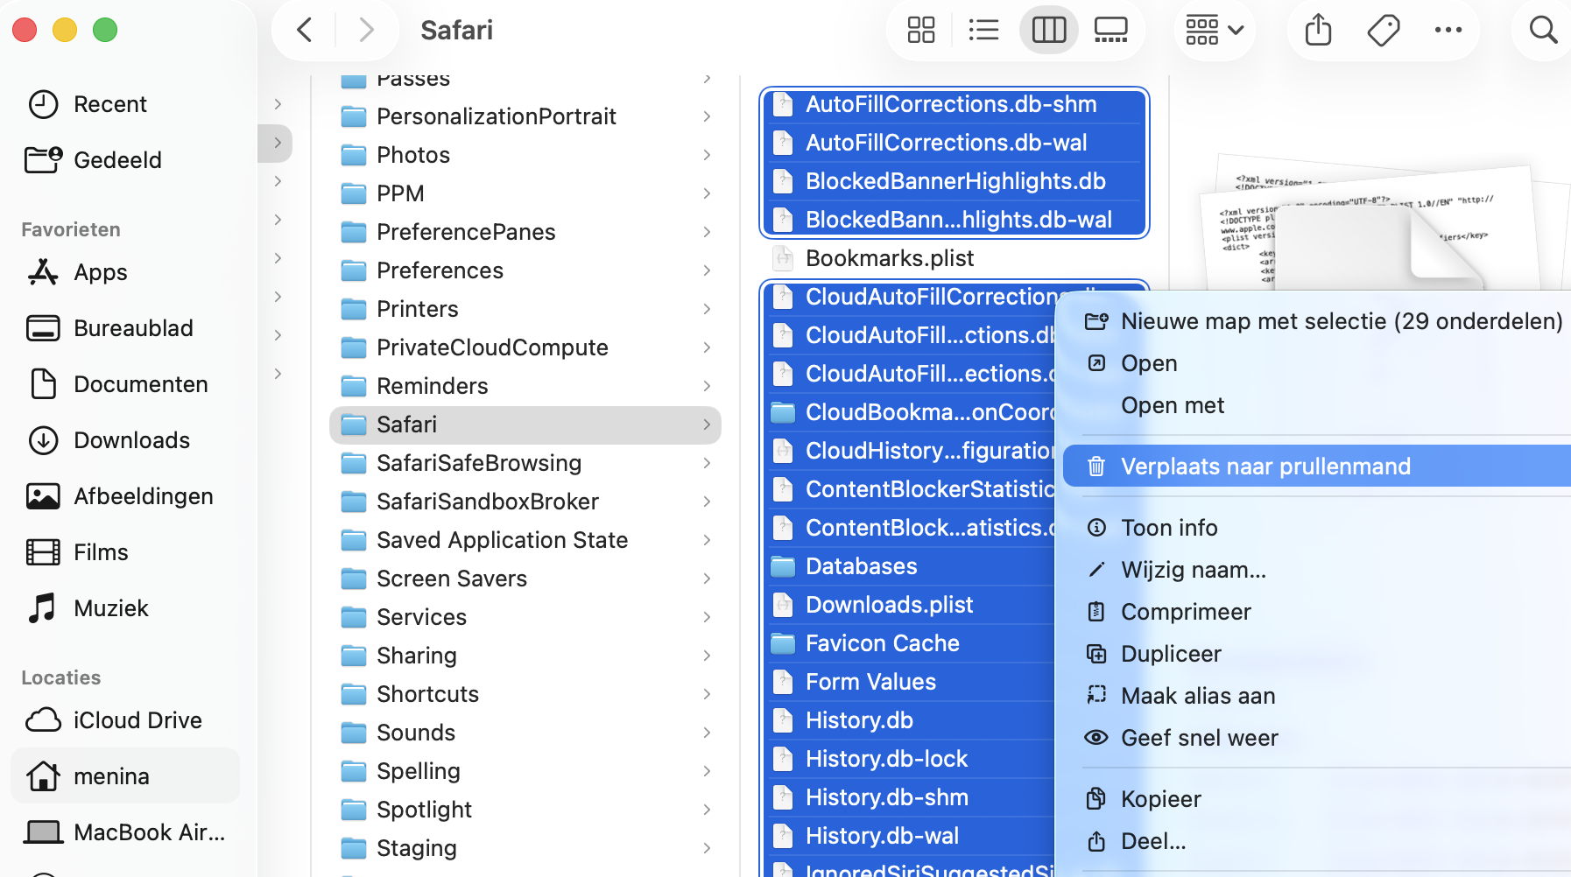Switch to gallery view

[x=1110, y=30]
